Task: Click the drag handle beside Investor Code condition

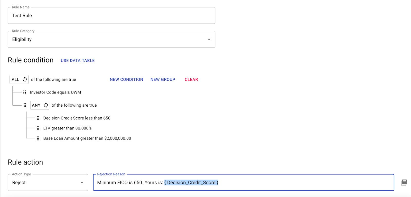Action: click(x=25, y=92)
